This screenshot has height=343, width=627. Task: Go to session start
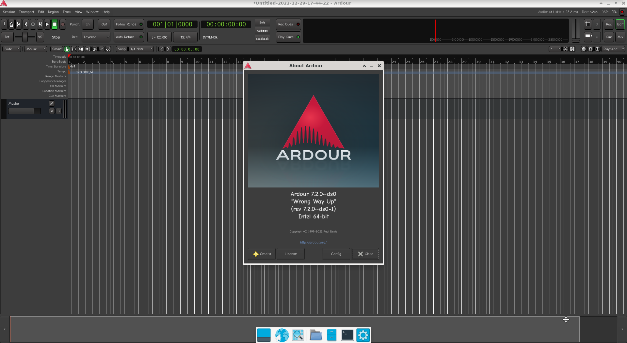tap(19, 24)
